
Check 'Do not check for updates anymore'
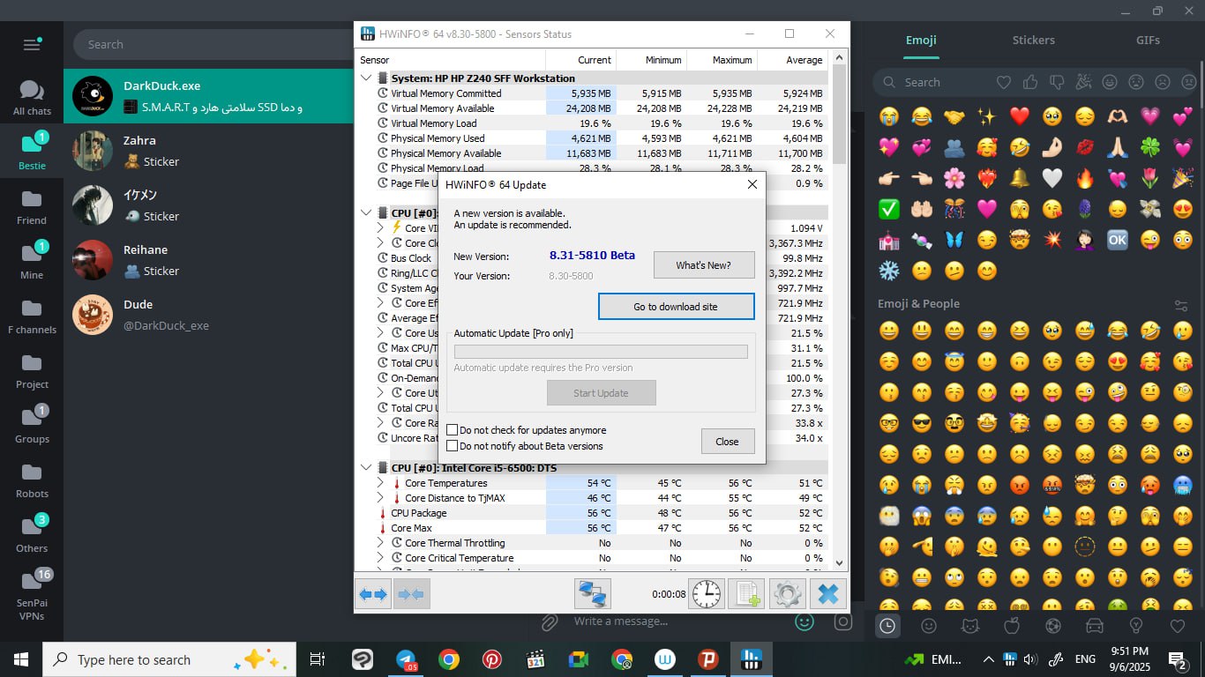pos(453,430)
